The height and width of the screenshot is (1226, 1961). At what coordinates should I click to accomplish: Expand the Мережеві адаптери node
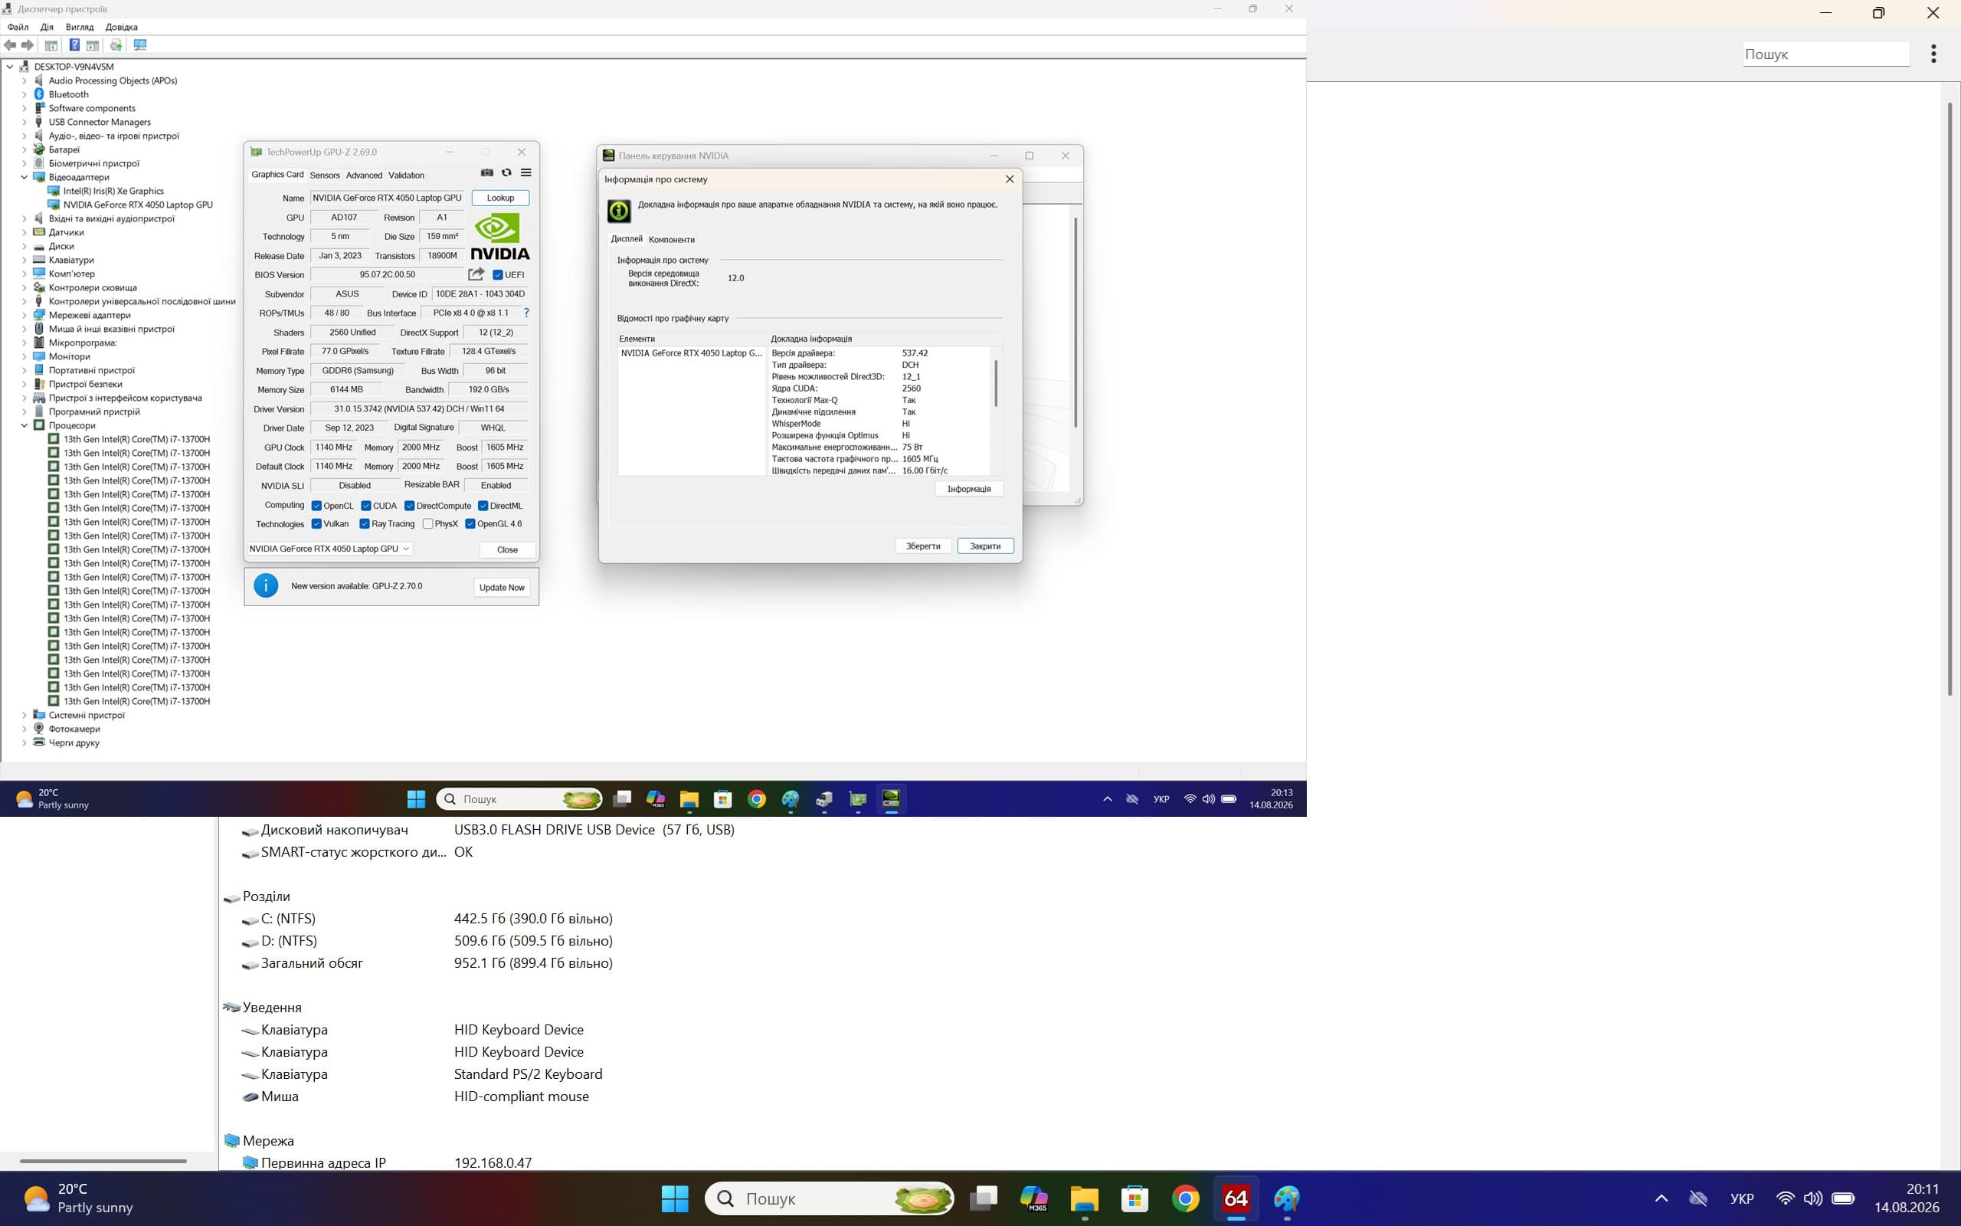click(24, 316)
